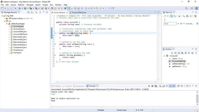Click Collapse All in Package Explorer
This screenshot has height=112, width=199.
[28, 12]
